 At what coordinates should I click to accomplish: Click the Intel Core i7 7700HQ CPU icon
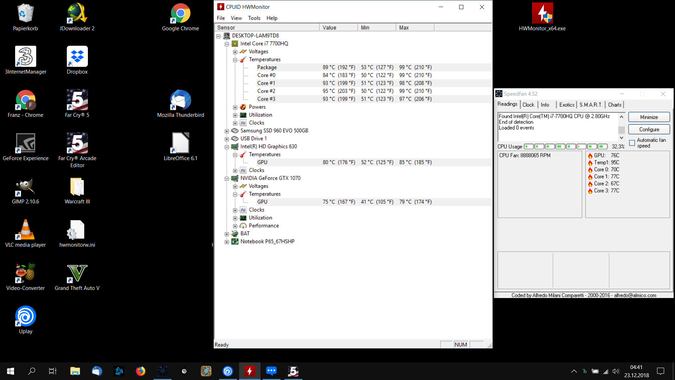click(235, 44)
